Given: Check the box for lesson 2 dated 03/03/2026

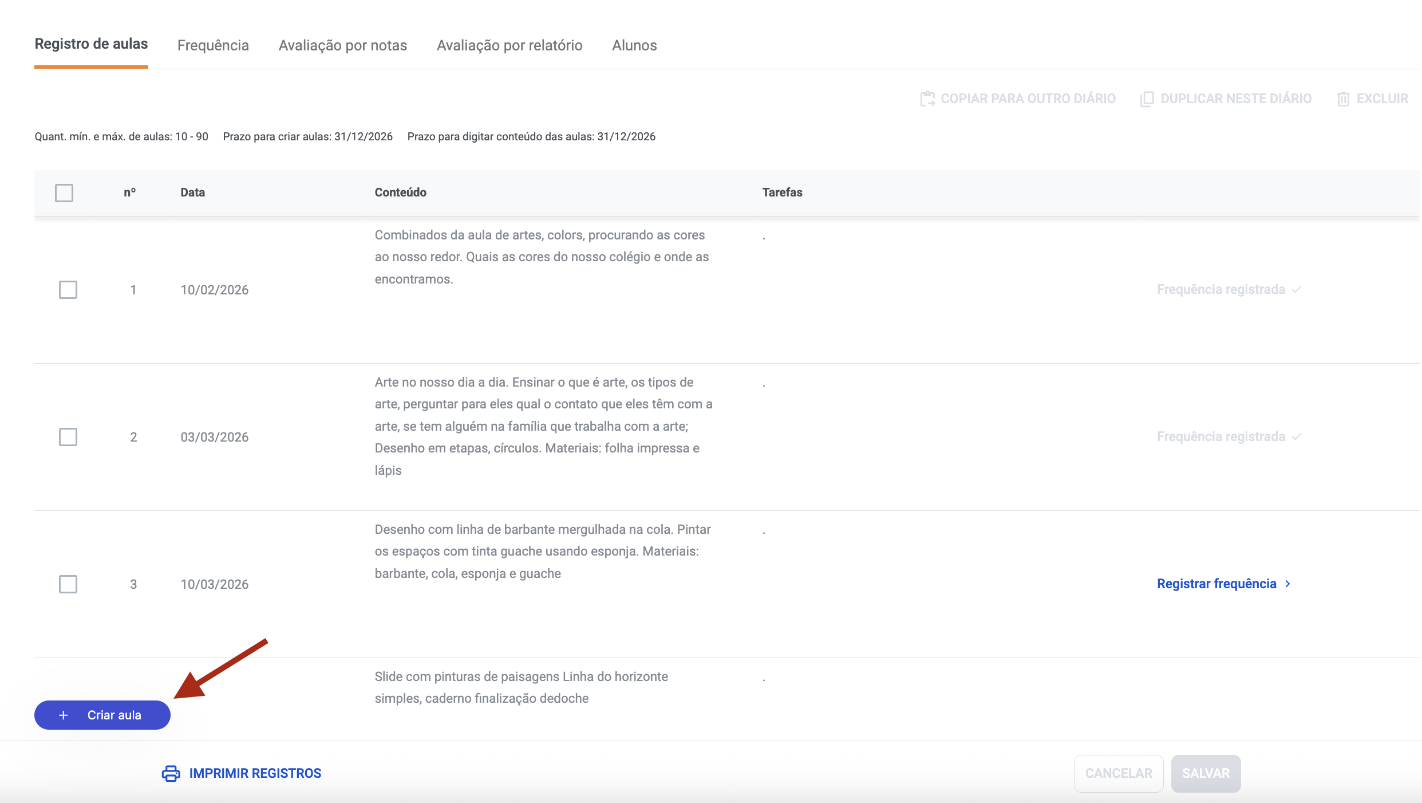Looking at the screenshot, I should coord(68,437).
